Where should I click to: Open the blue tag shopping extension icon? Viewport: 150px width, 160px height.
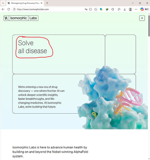coord(101,9)
